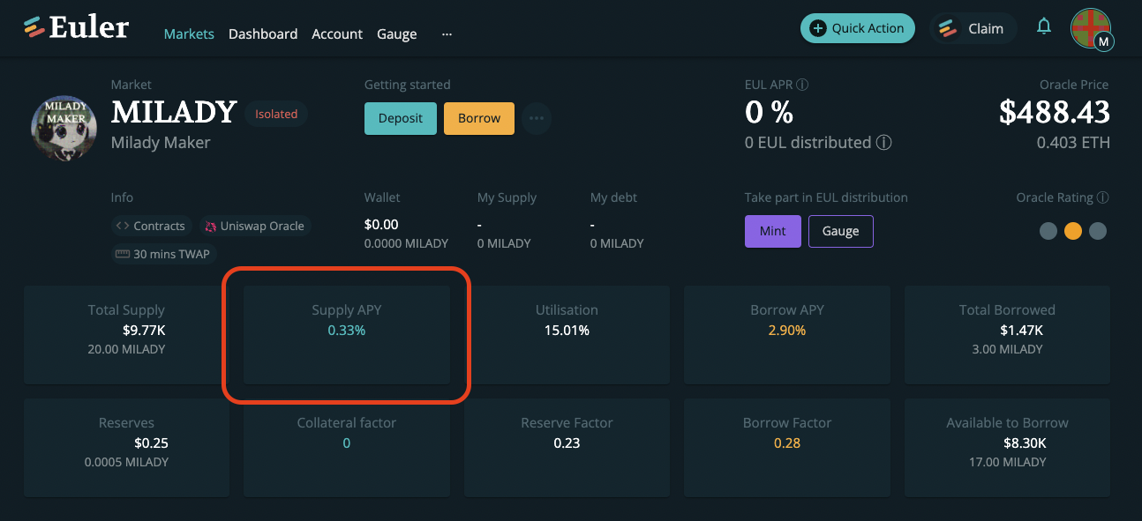Click the purple Mint button
This screenshot has width=1142, height=521.
772,231
